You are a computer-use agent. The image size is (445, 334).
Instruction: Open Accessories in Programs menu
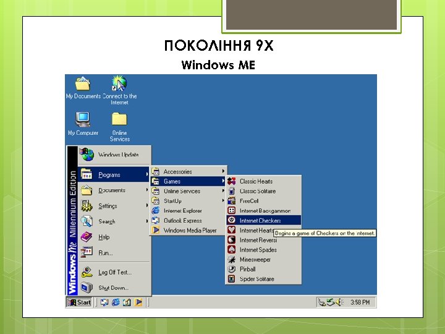point(189,171)
